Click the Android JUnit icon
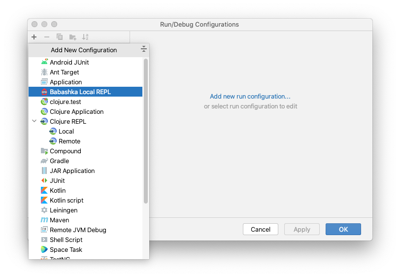The width and height of the screenshot is (400, 277). pyautogui.click(x=44, y=62)
